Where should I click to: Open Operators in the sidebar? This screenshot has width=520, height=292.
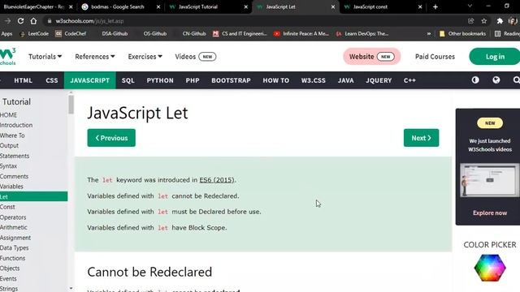coord(13,217)
